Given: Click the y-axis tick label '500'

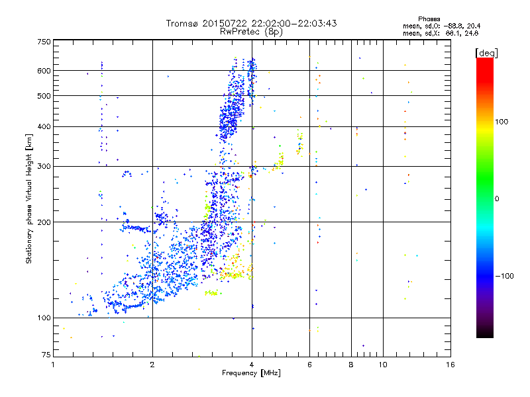Looking at the screenshot, I should [x=44, y=96].
